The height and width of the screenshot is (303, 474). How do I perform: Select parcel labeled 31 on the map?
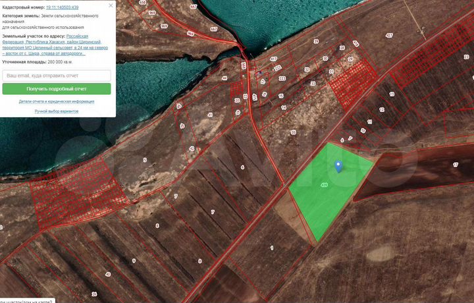click(x=332, y=72)
